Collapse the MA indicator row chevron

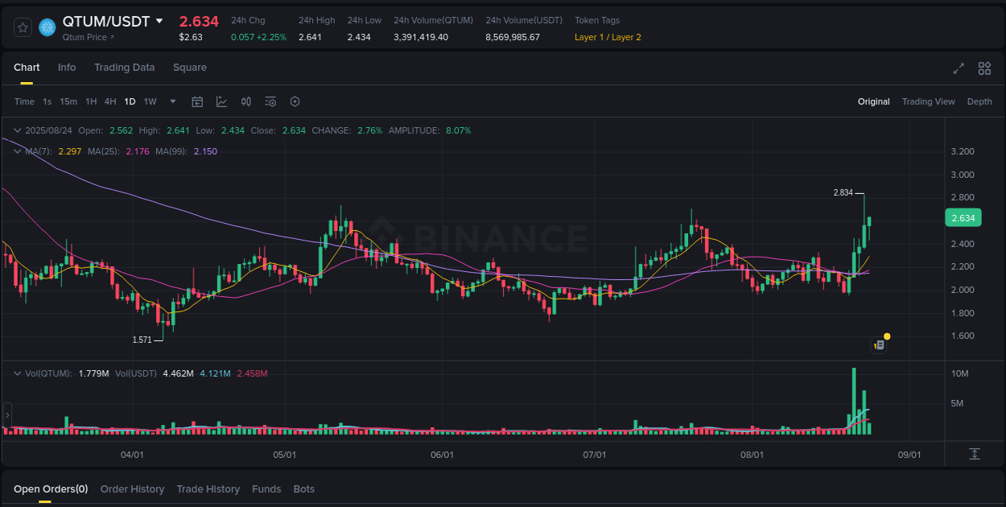coord(17,150)
